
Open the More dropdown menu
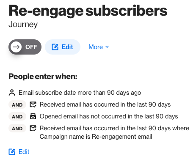tap(99, 47)
